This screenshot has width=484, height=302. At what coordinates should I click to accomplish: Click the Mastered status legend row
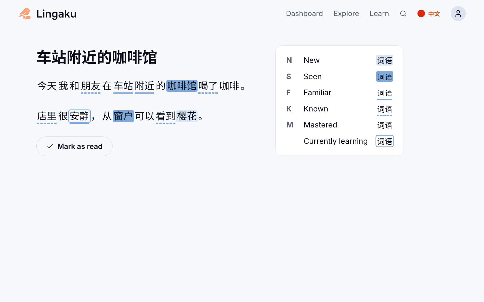click(x=339, y=125)
